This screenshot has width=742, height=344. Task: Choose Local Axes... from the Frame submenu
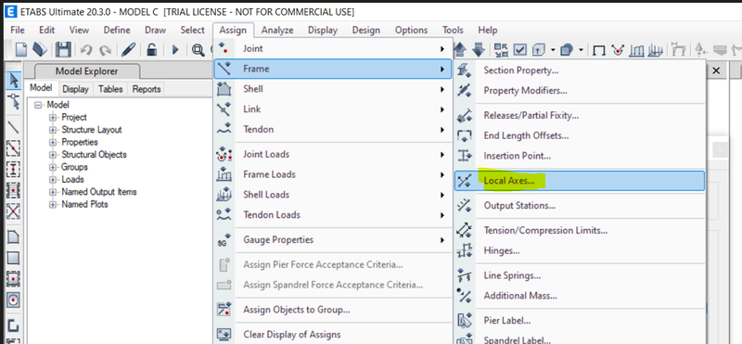pyautogui.click(x=579, y=180)
